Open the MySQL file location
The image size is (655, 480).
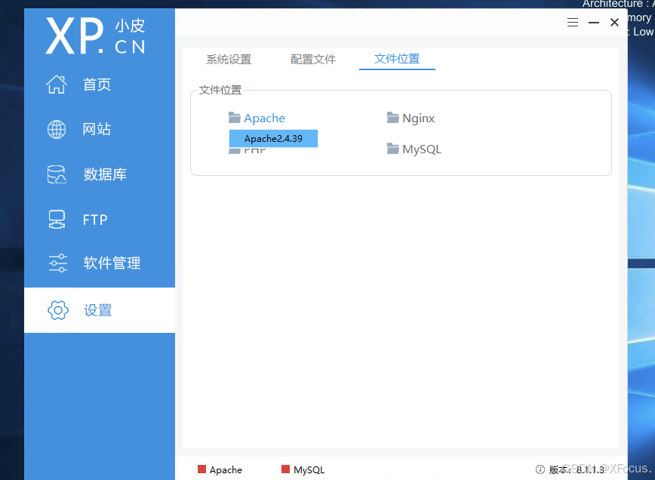[422, 149]
